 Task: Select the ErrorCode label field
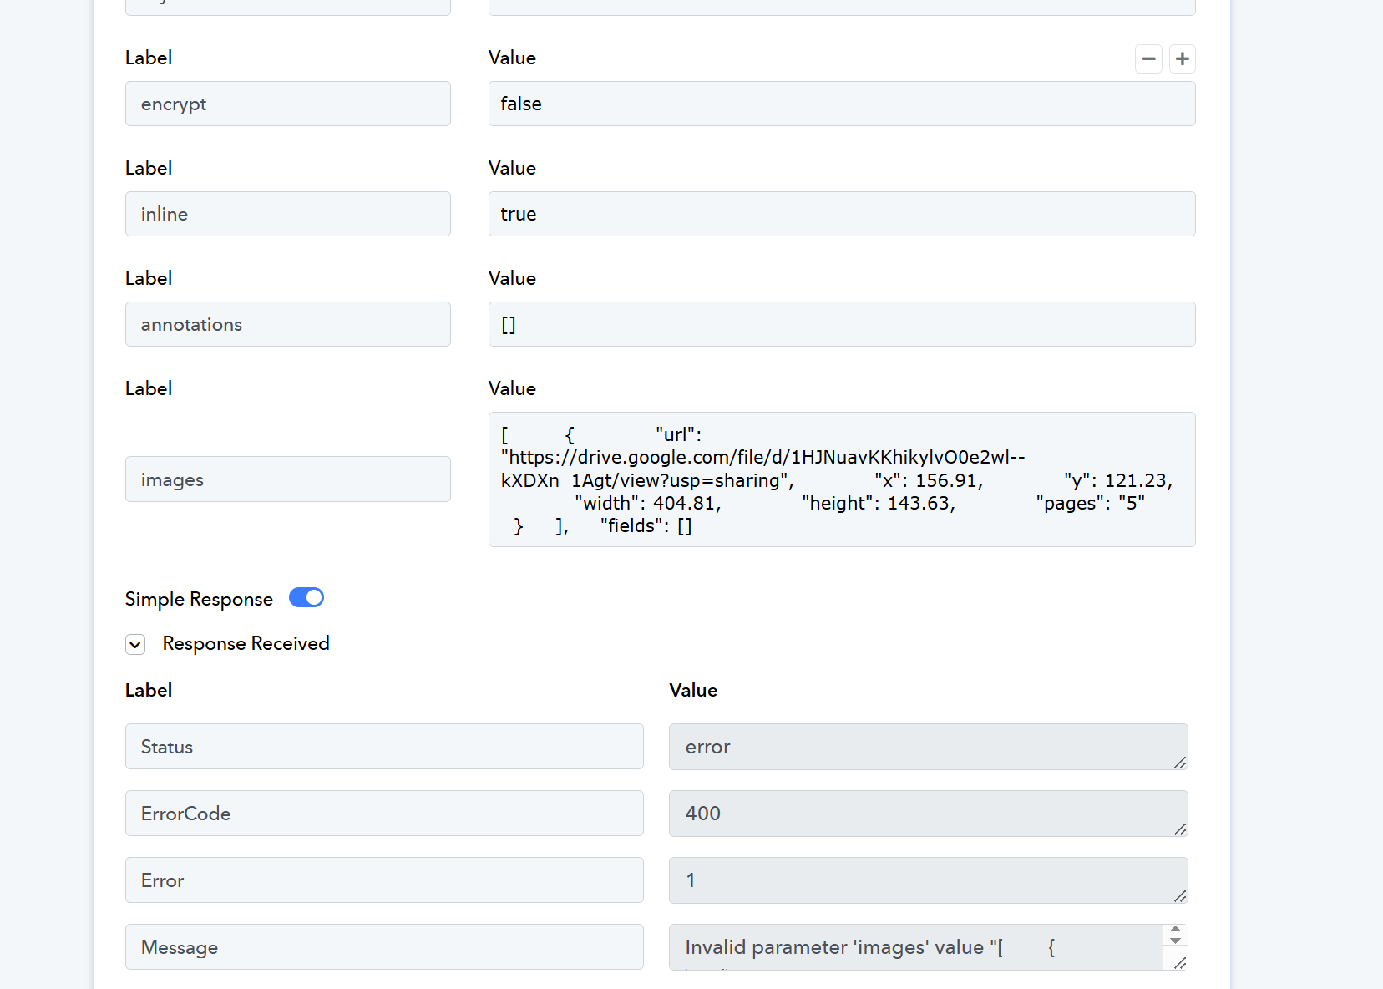[384, 814]
